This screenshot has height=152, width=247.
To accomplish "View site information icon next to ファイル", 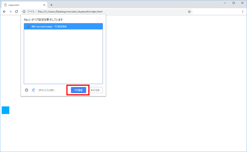I will point(24,12).
